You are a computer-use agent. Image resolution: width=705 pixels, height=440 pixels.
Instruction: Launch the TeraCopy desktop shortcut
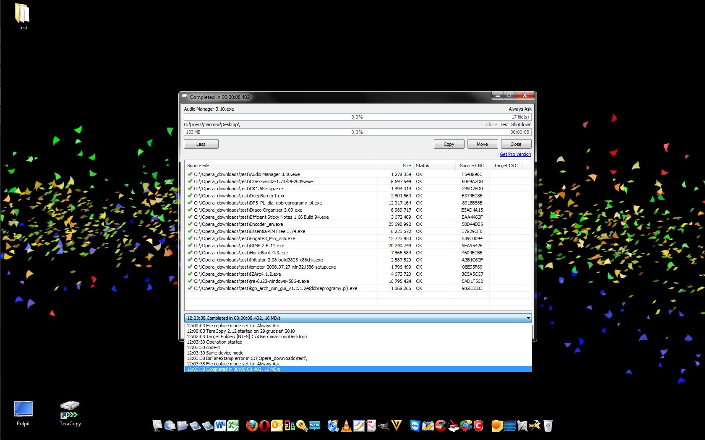tap(70, 413)
